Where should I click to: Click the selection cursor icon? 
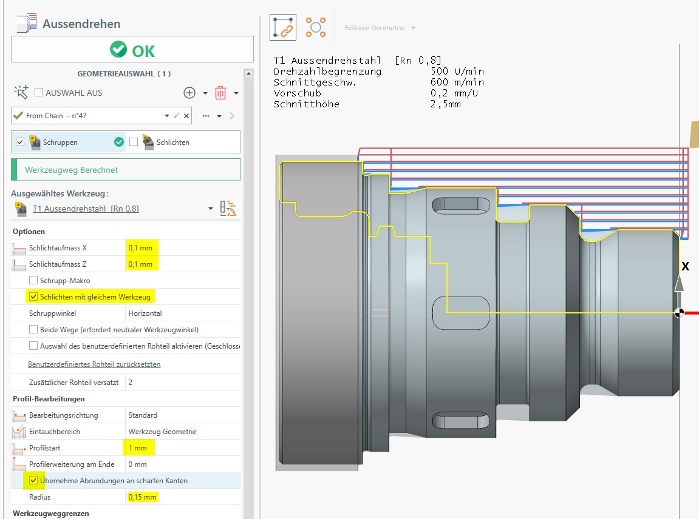coord(21,93)
